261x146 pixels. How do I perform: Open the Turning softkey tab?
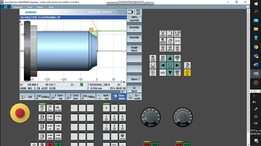click(x=58, y=97)
